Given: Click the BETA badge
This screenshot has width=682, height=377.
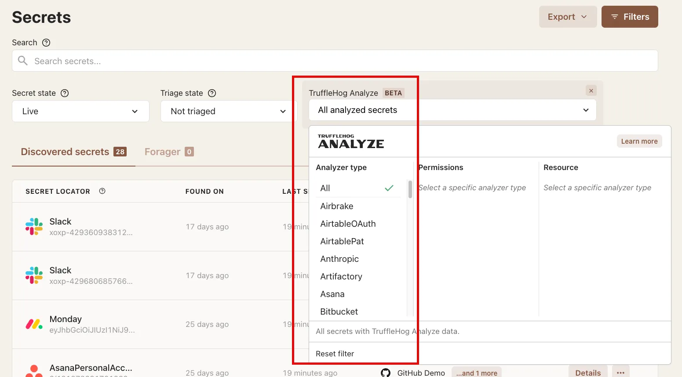Looking at the screenshot, I should pos(393,93).
